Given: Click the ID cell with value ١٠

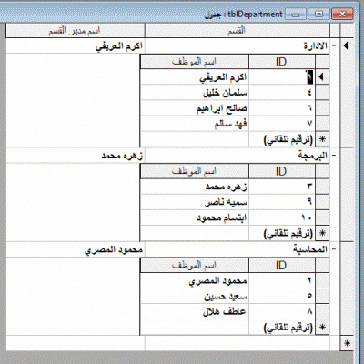Looking at the screenshot, I should coord(282,217).
